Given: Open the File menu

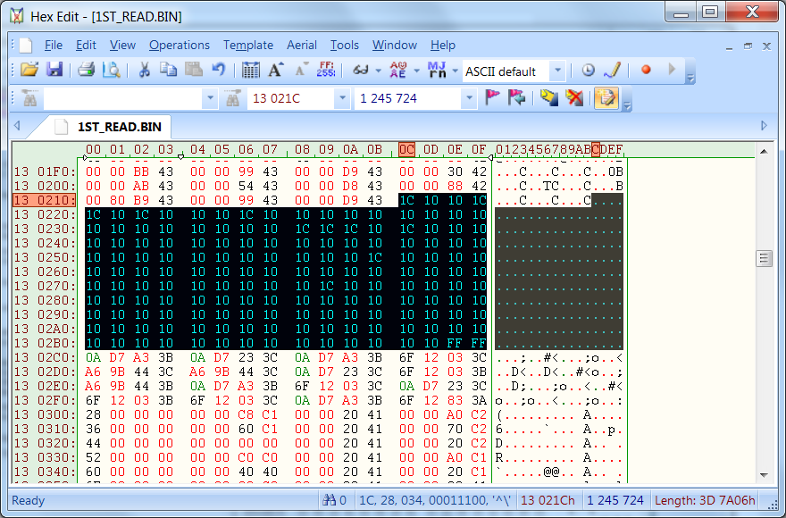Looking at the screenshot, I should pyautogui.click(x=53, y=46).
